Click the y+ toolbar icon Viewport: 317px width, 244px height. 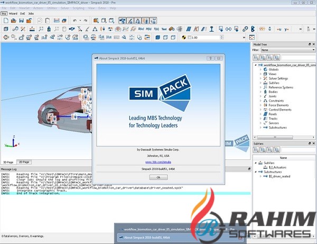point(286,29)
